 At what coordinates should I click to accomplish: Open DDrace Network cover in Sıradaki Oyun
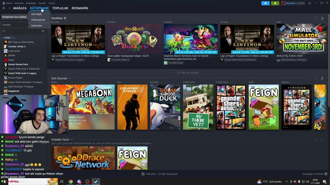(x=83, y=158)
